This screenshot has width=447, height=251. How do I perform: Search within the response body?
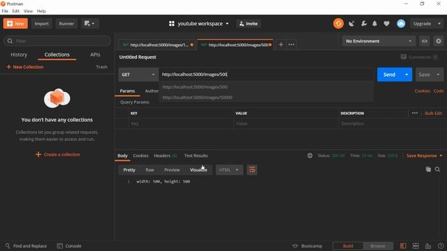click(x=437, y=169)
